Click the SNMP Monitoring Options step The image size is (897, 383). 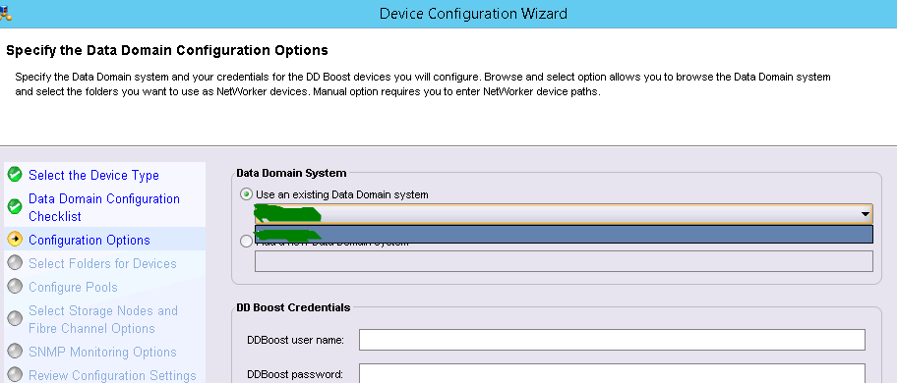point(102,352)
